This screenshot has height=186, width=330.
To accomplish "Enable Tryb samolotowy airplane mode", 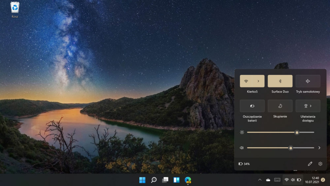I will (308, 81).
